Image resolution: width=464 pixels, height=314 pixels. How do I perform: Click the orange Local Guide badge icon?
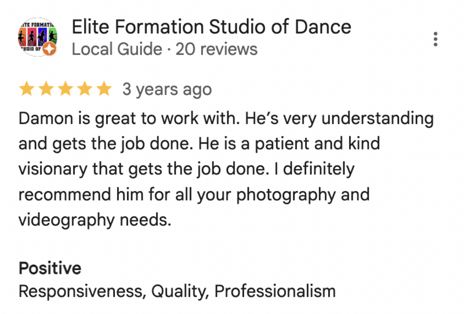click(x=49, y=49)
